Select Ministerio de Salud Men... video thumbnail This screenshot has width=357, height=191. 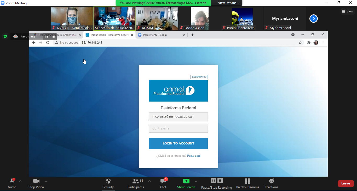click(114, 19)
